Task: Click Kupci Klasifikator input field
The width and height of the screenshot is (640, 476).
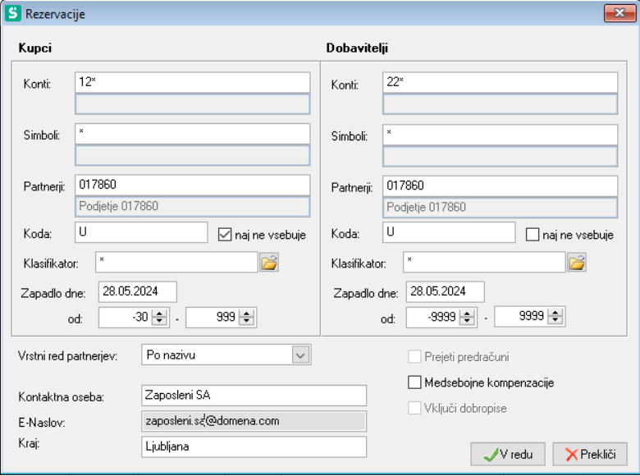Action: coord(176,262)
